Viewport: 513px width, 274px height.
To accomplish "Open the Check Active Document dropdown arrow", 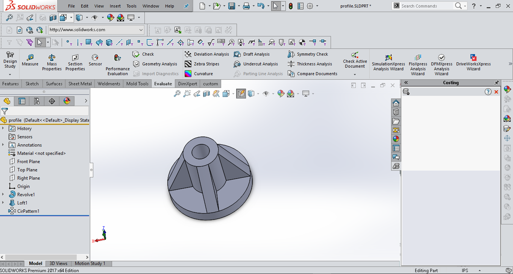I will 355,74.
